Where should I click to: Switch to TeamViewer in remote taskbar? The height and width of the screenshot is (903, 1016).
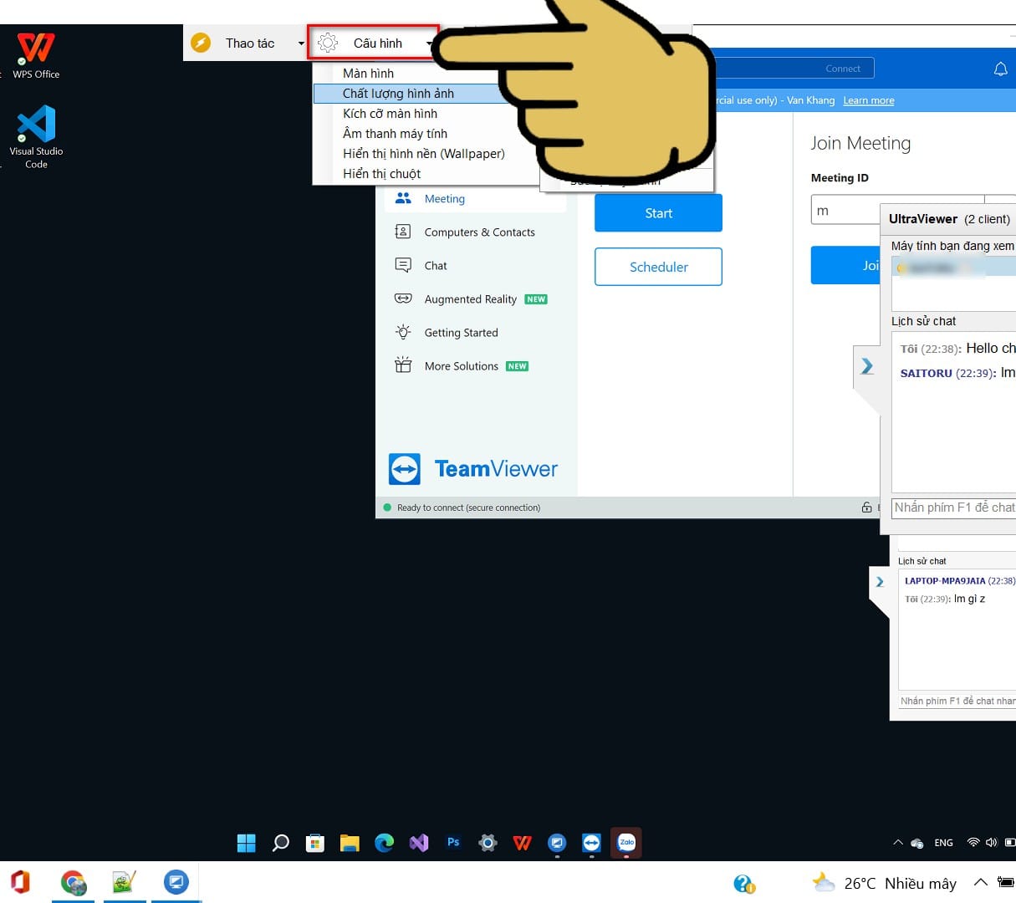tap(591, 843)
